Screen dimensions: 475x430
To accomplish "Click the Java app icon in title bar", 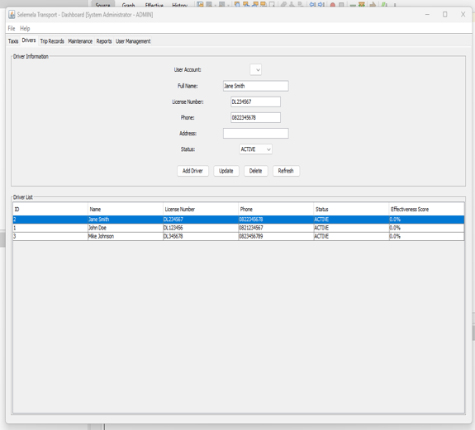I will point(12,15).
